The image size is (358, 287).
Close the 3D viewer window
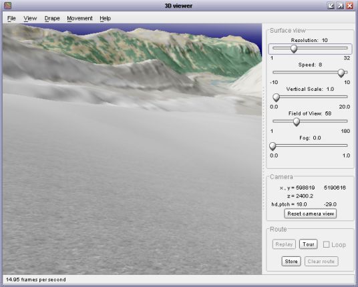coord(349,6)
